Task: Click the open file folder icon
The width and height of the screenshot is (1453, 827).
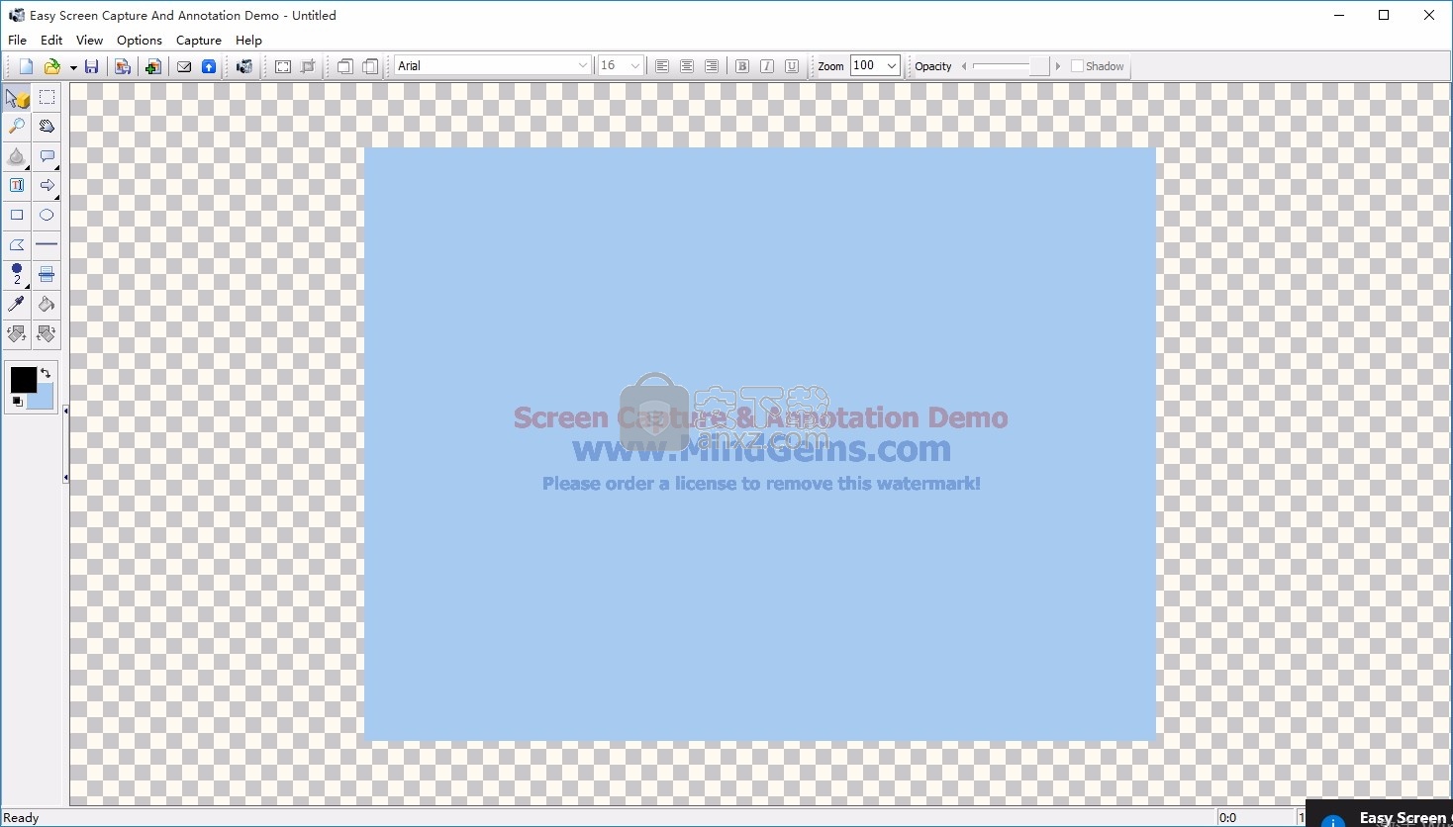Action: coord(51,66)
